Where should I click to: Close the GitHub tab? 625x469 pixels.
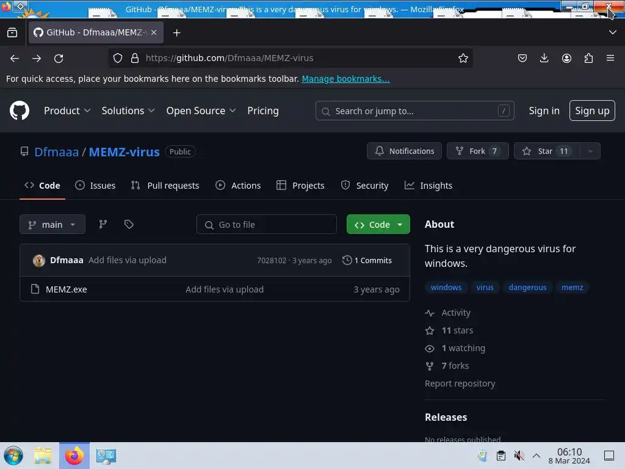154,32
